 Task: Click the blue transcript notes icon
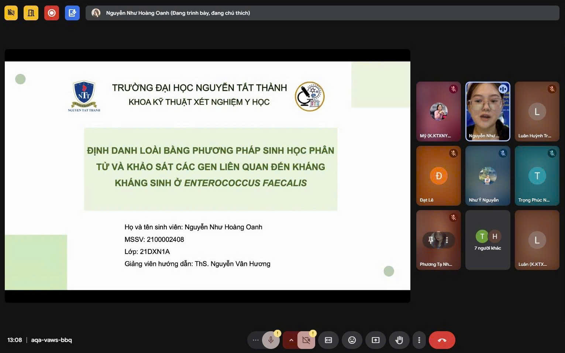coord(72,13)
